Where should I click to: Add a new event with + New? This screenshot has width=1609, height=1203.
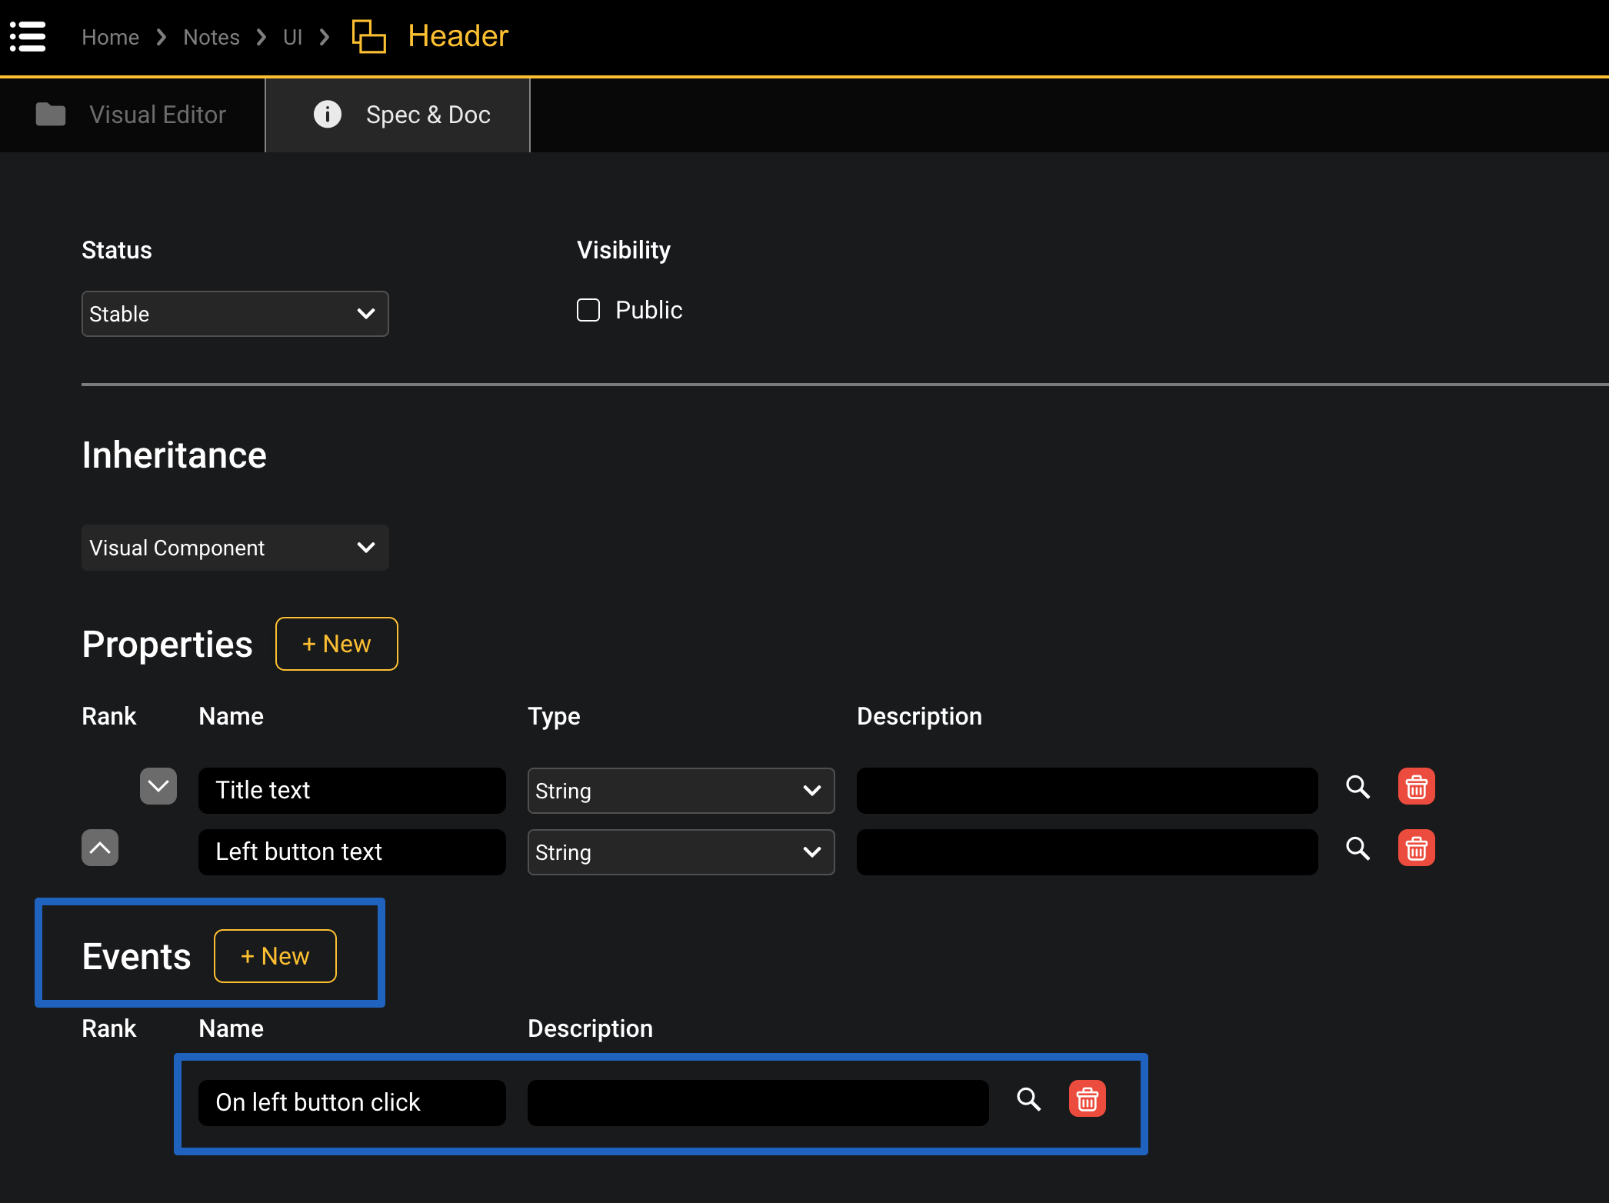coord(275,956)
